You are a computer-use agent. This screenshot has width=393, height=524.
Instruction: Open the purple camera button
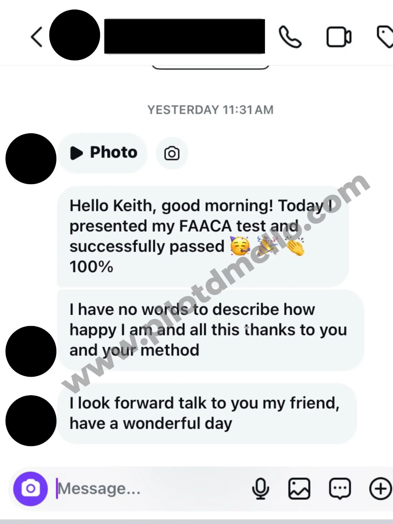31,489
